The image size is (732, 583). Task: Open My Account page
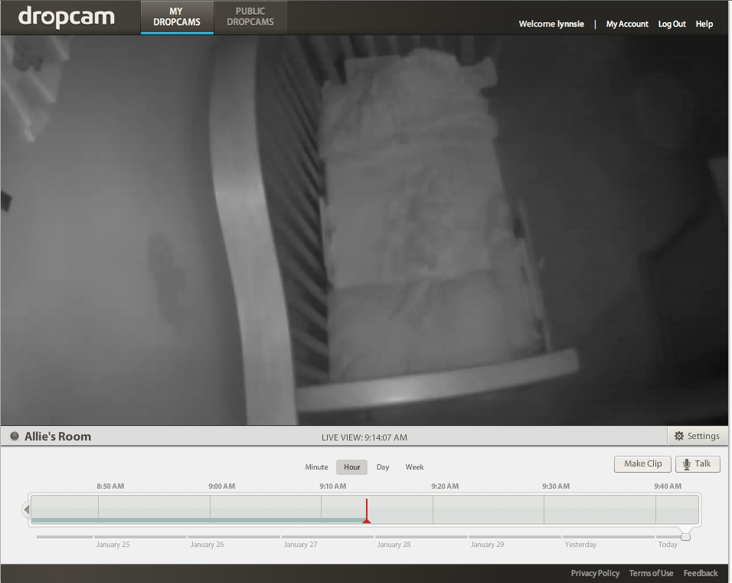(x=627, y=25)
